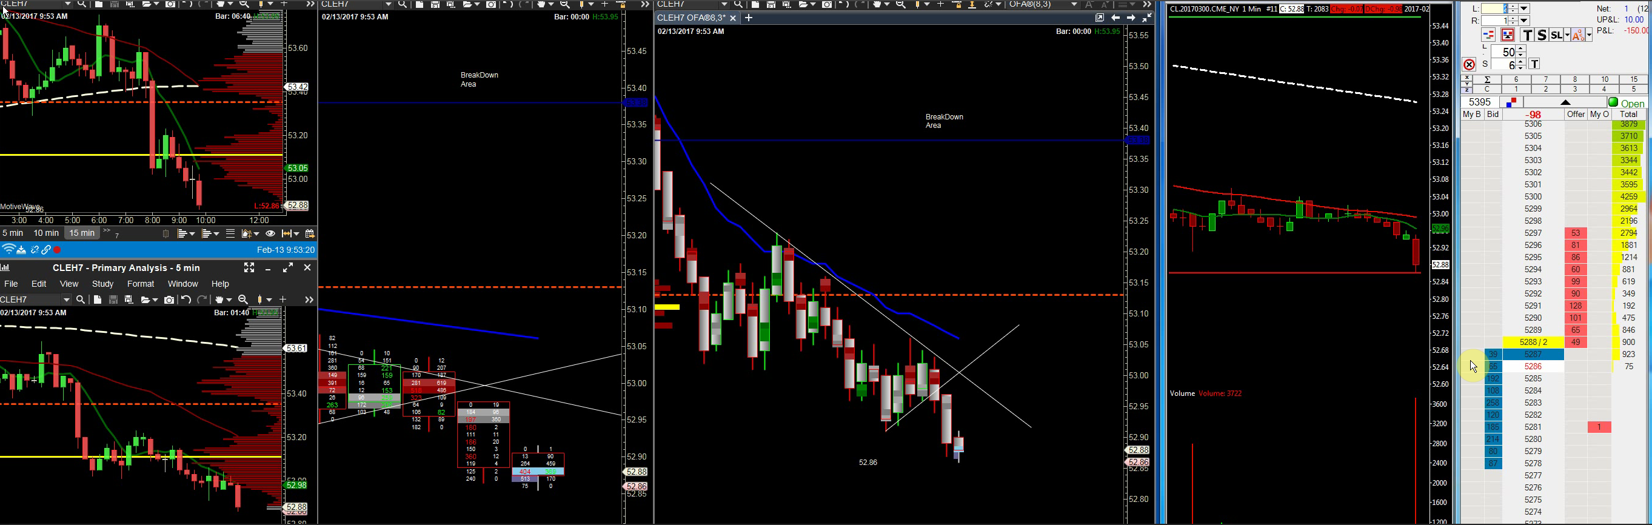The width and height of the screenshot is (1652, 525).
Task: Zoom out the Primary Analysis 5 min chart
Action: 243,299
